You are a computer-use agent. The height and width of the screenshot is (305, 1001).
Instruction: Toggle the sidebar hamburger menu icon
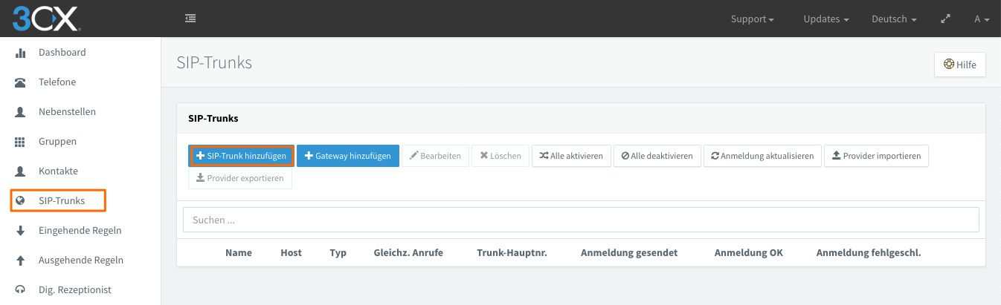[190, 19]
